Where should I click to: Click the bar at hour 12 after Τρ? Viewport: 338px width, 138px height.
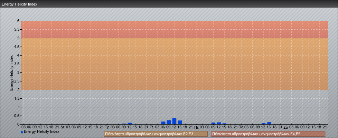[x=130, y=124]
